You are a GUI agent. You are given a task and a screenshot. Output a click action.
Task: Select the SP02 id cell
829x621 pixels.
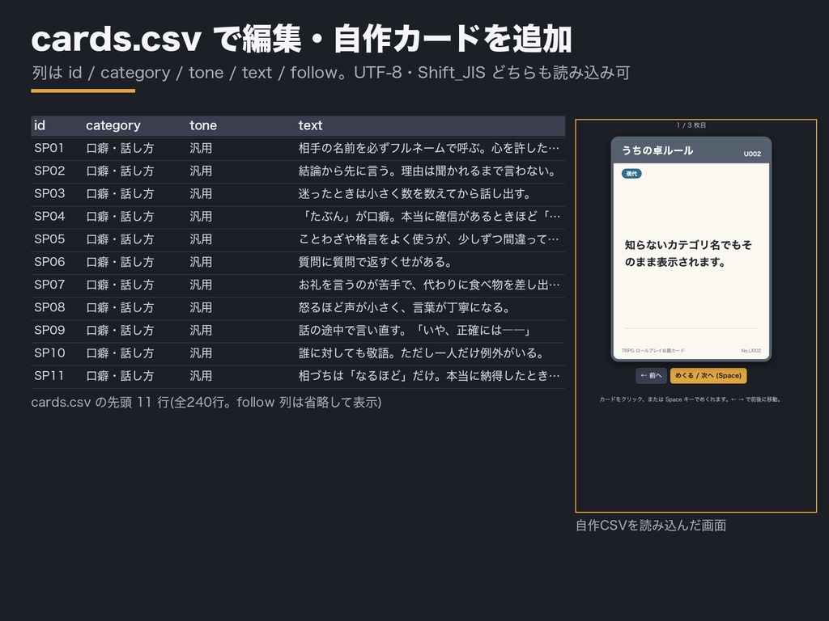[x=49, y=171]
